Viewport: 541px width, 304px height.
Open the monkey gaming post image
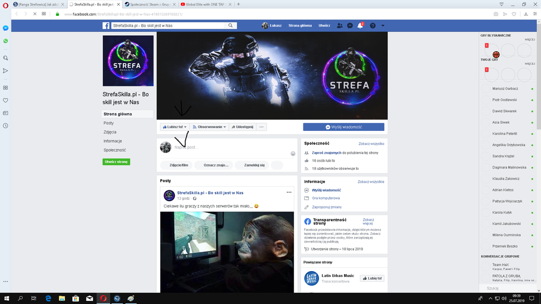point(227,252)
